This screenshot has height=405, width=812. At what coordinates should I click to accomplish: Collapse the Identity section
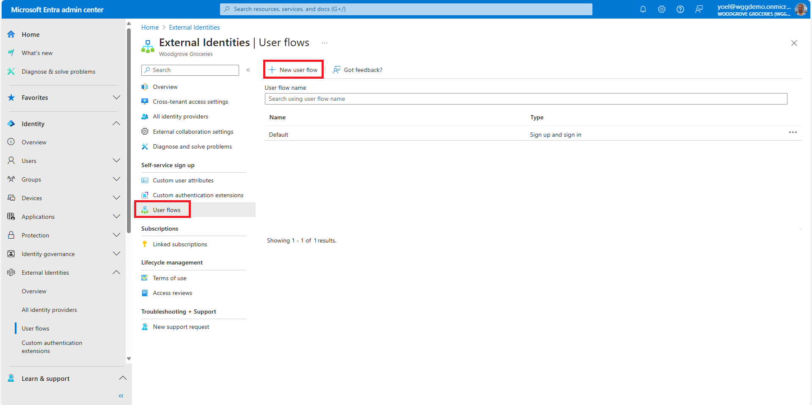coord(116,124)
